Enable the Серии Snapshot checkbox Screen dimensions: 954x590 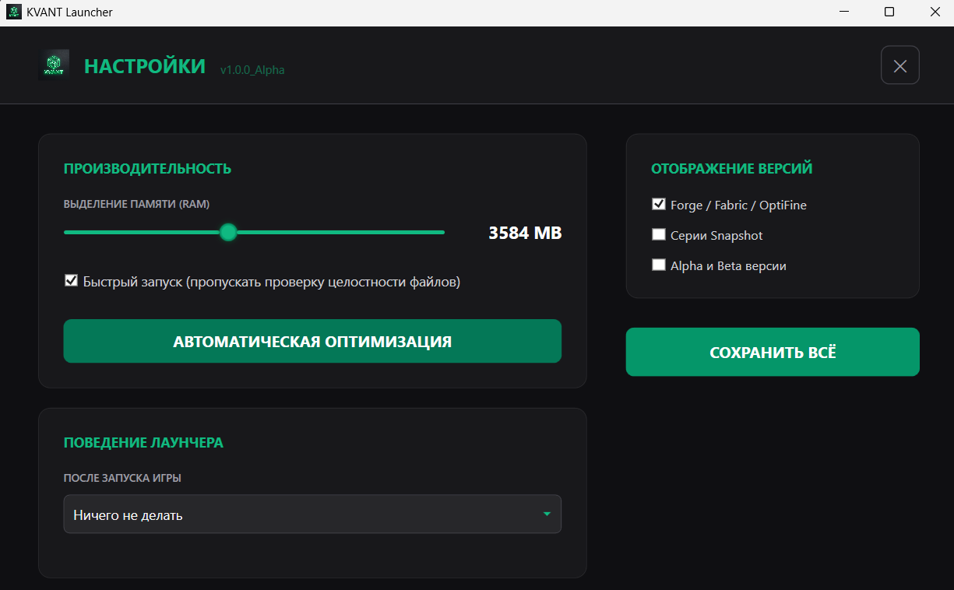(x=658, y=235)
